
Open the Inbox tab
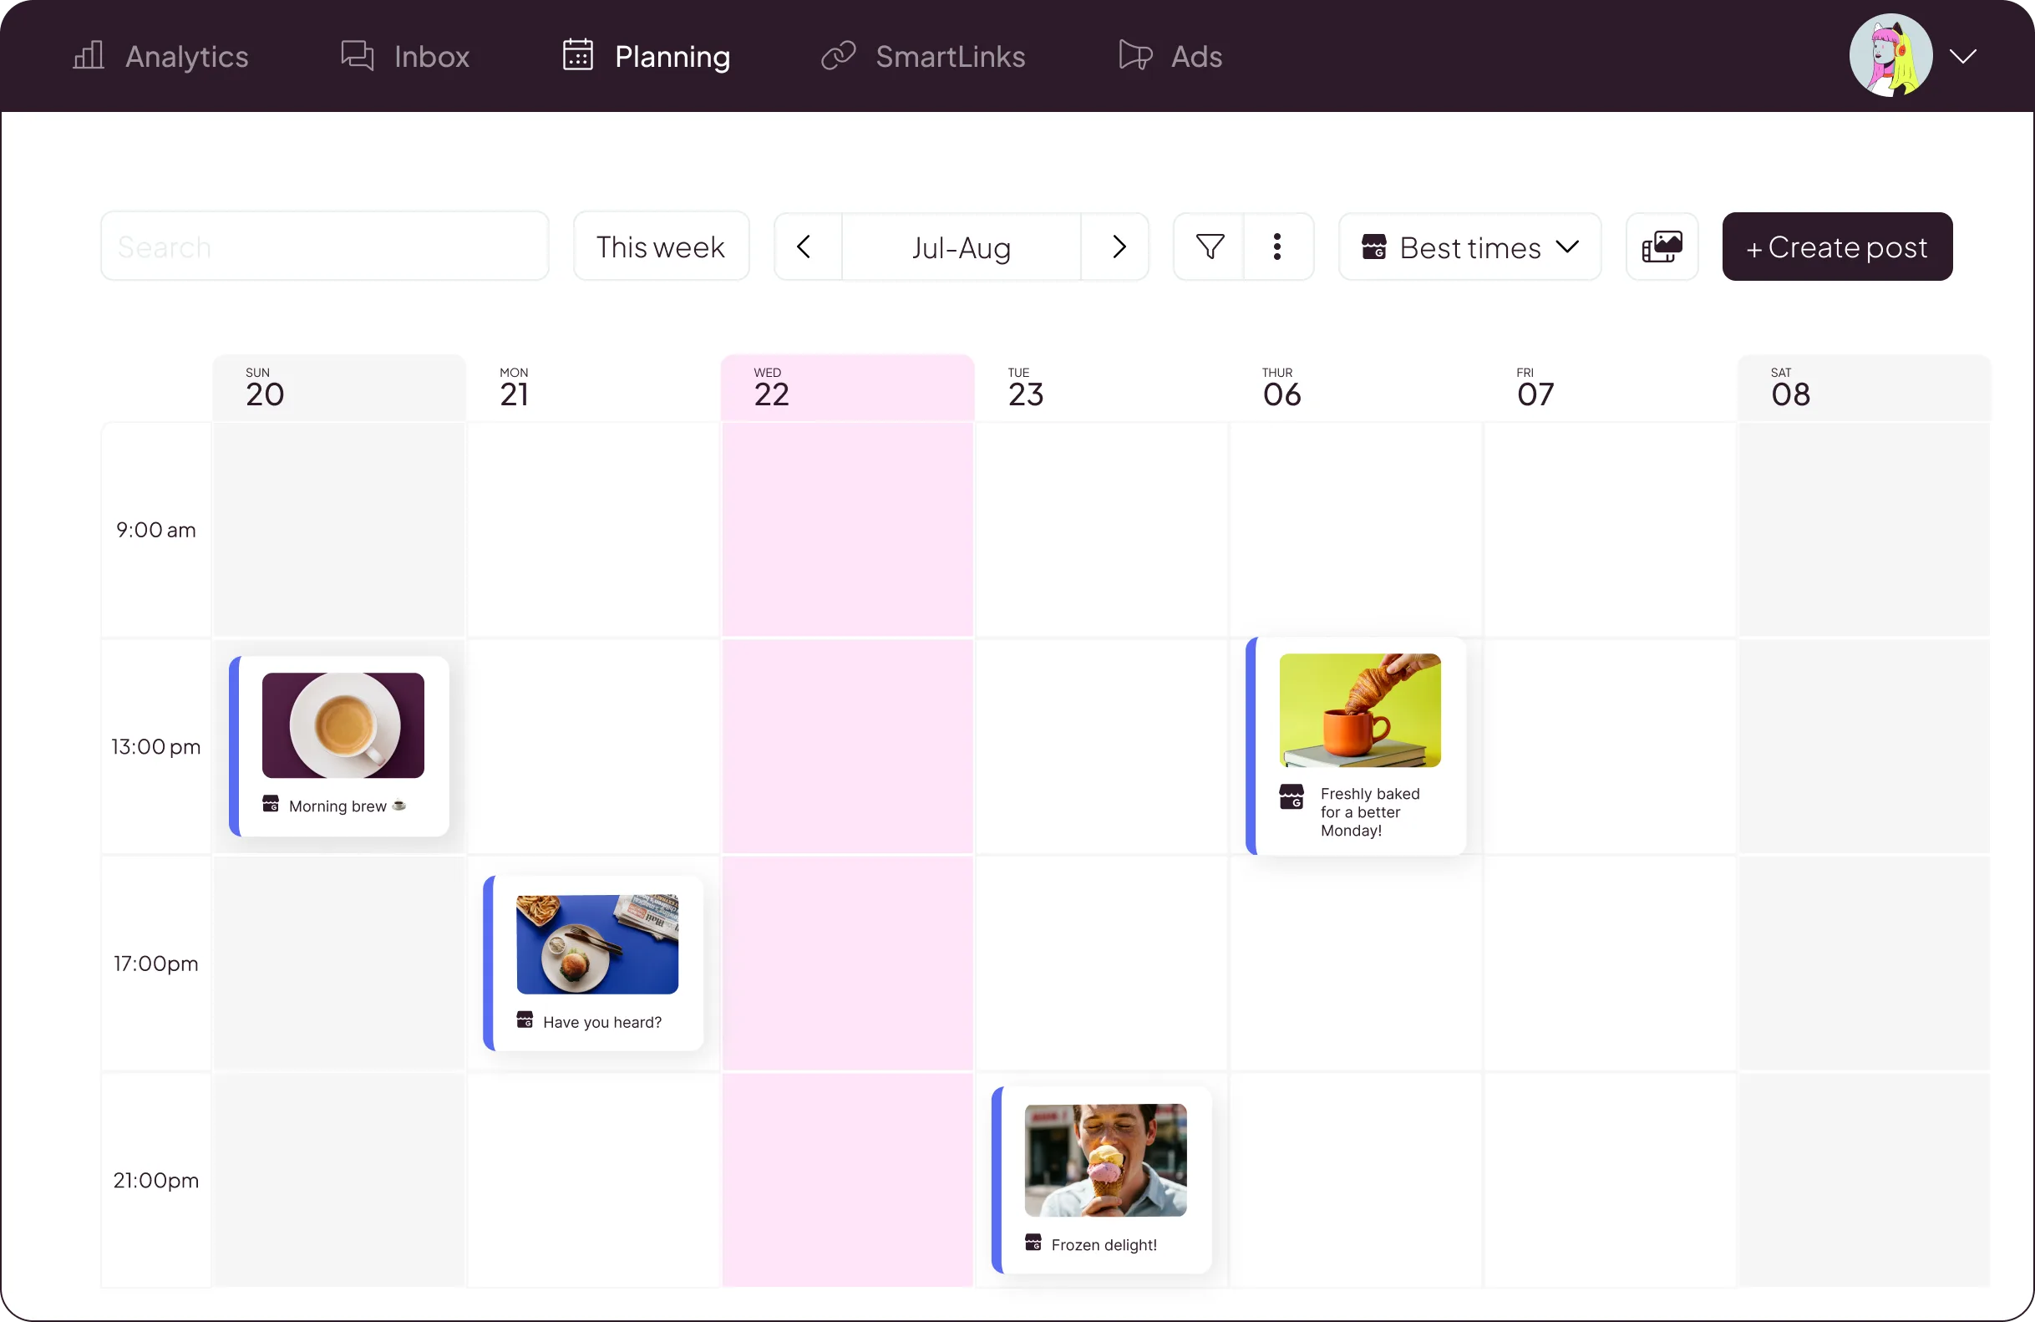click(x=431, y=57)
